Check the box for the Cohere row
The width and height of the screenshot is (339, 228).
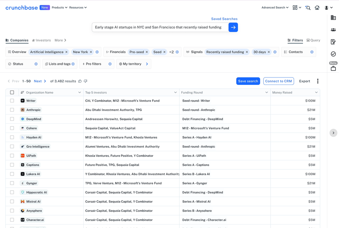coord(12,128)
